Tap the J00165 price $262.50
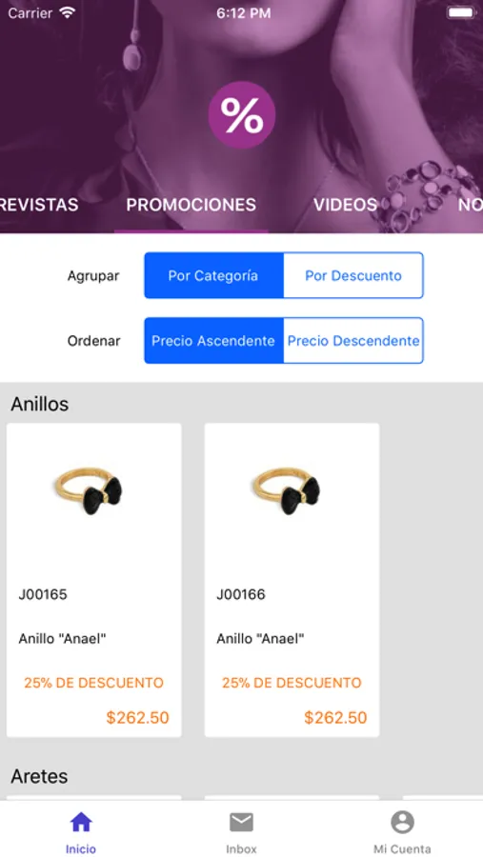Image resolution: width=483 pixels, height=857 pixels. coord(137,718)
